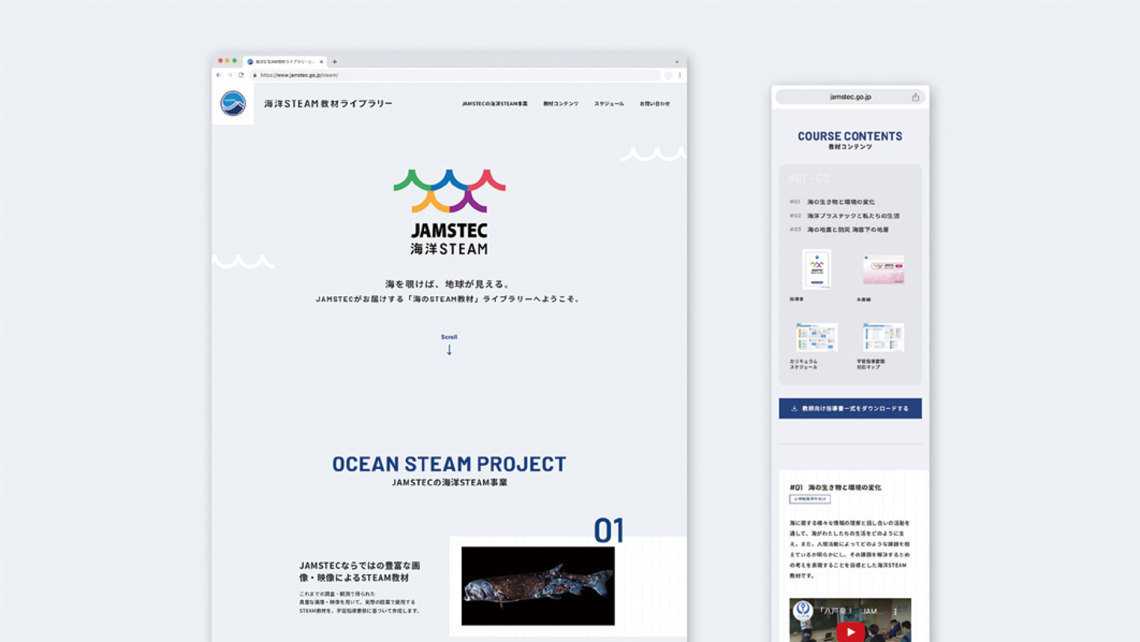Click the browser profile circle icon
Viewport: 1140px width, 642px height.
[x=668, y=75]
